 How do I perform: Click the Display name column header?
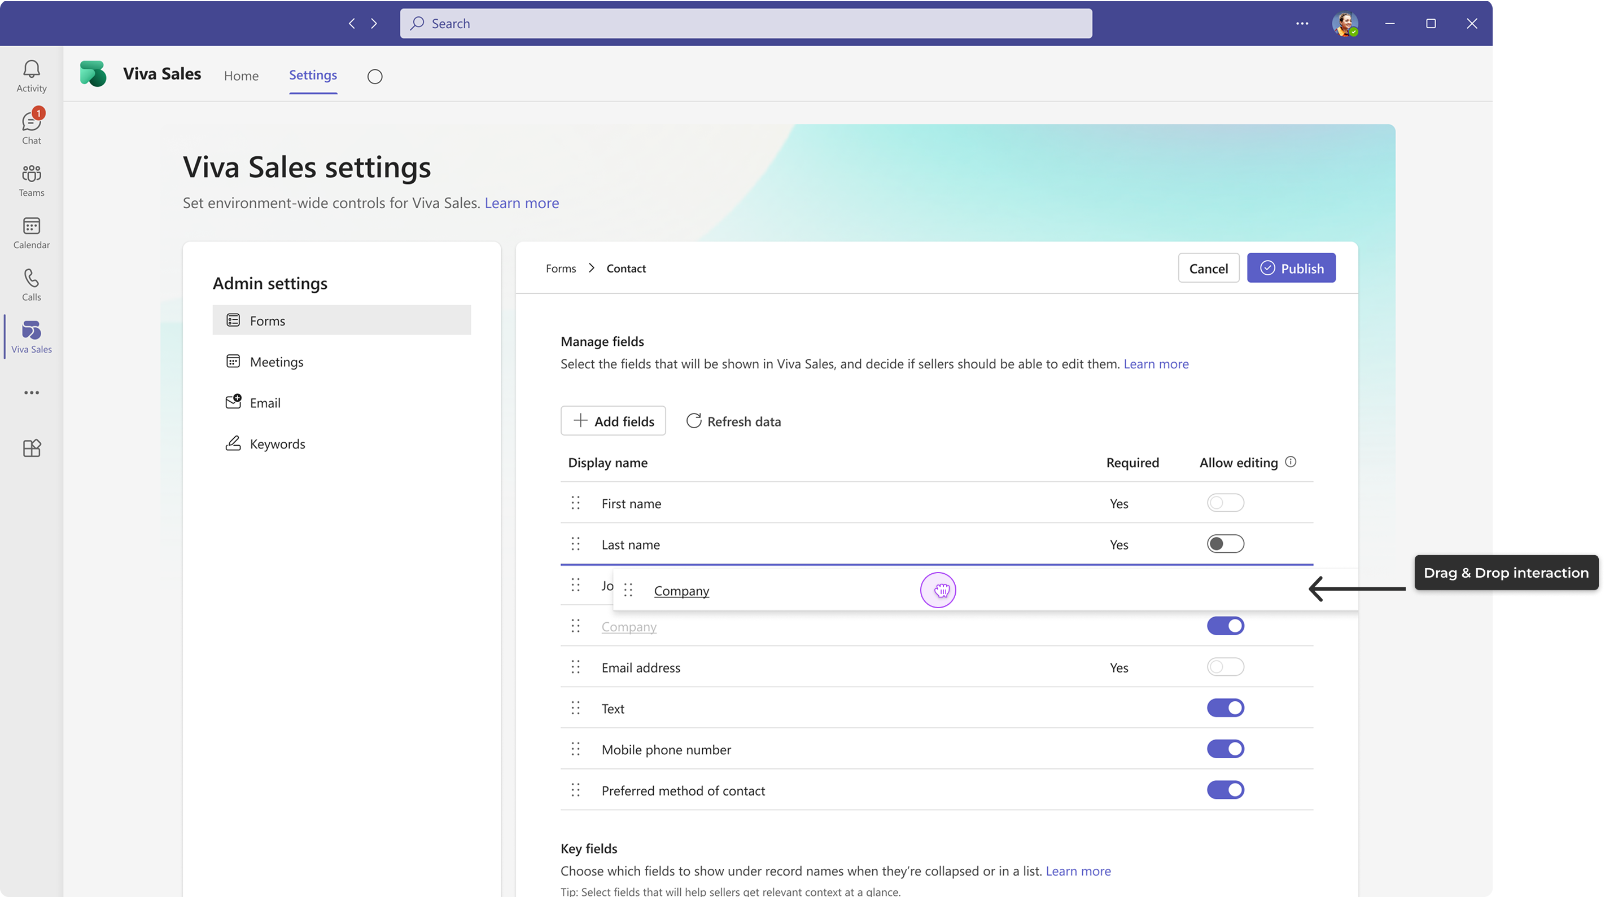(607, 463)
